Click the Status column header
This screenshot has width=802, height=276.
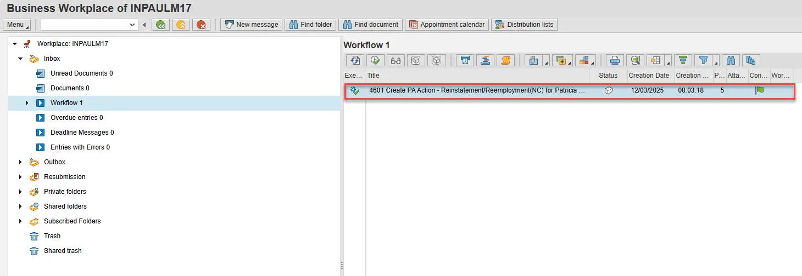click(x=608, y=76)
